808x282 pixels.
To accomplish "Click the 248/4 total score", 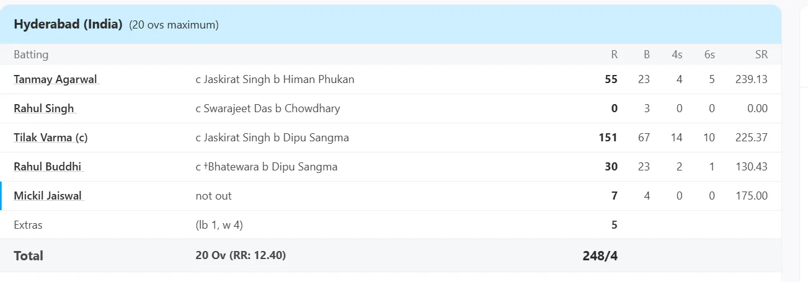I will click(600, 255).
